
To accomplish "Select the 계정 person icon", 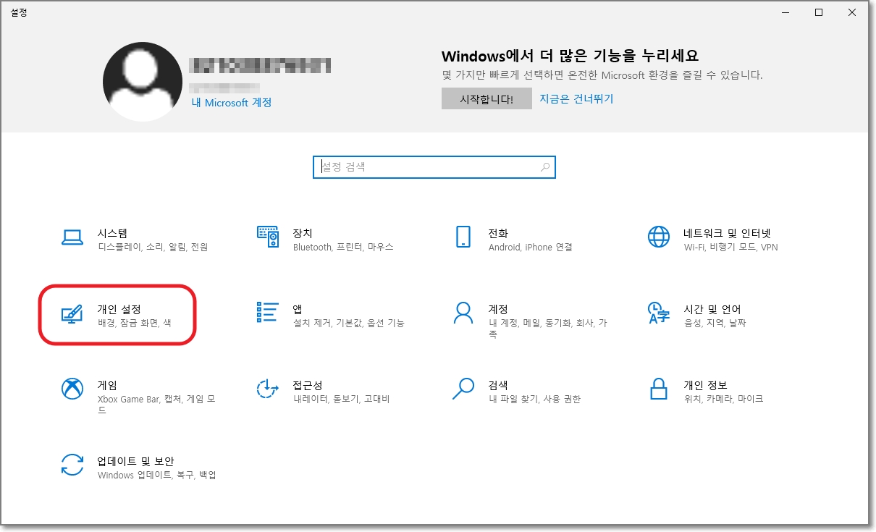I will click(463, 313).
